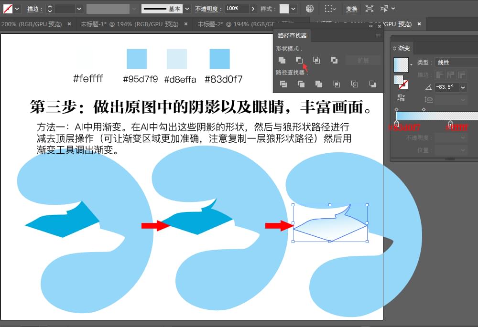Image resolution: width=478 pixels, height=327 pixels.
Task: Click the second stroke gradient alignment icon
Action: tap(451, 74)
